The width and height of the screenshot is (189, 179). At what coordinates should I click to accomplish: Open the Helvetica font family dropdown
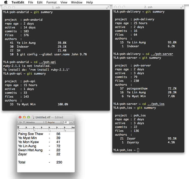click(x=35, y=122)
